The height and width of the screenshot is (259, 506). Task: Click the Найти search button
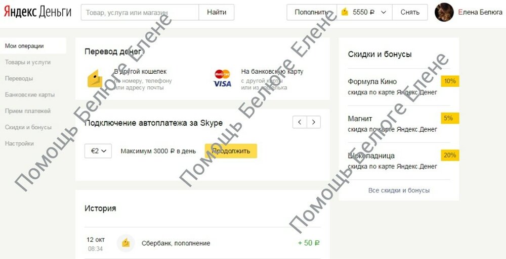click(217, 12)
